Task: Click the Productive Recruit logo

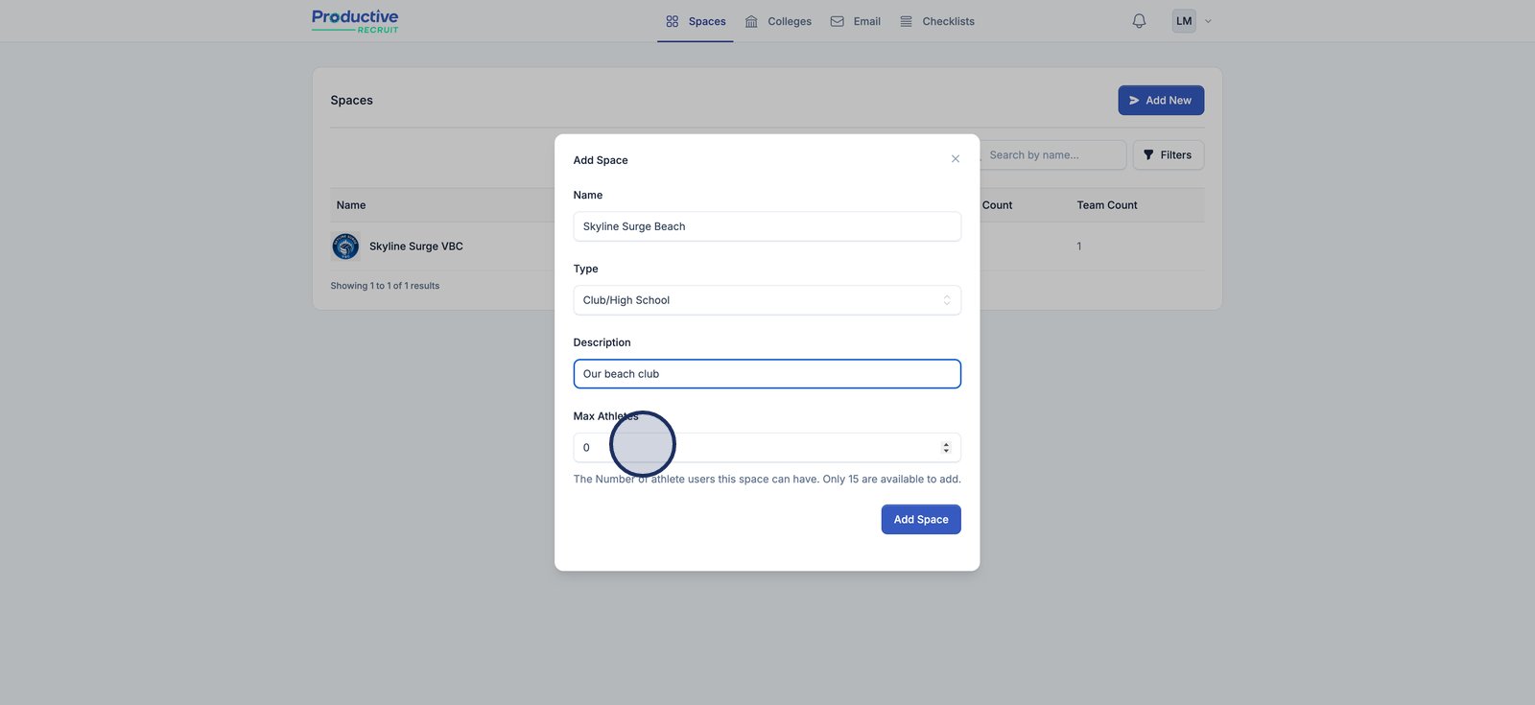Action: pos(355,21)
